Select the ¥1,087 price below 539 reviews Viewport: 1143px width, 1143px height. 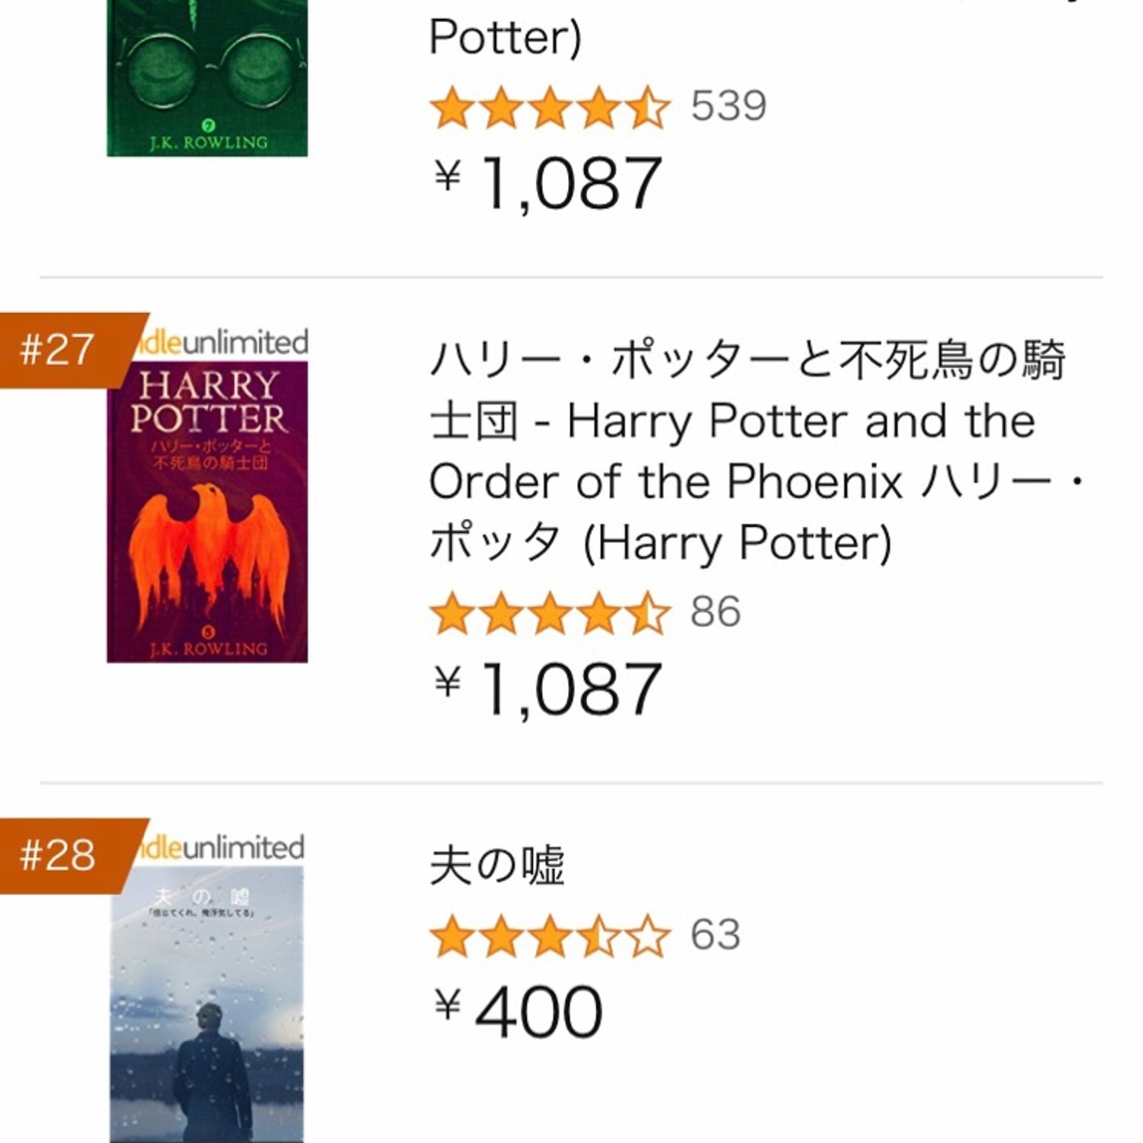coord(548,184)
